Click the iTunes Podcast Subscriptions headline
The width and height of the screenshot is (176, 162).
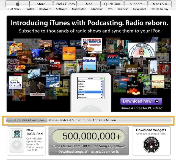point(83,120)
